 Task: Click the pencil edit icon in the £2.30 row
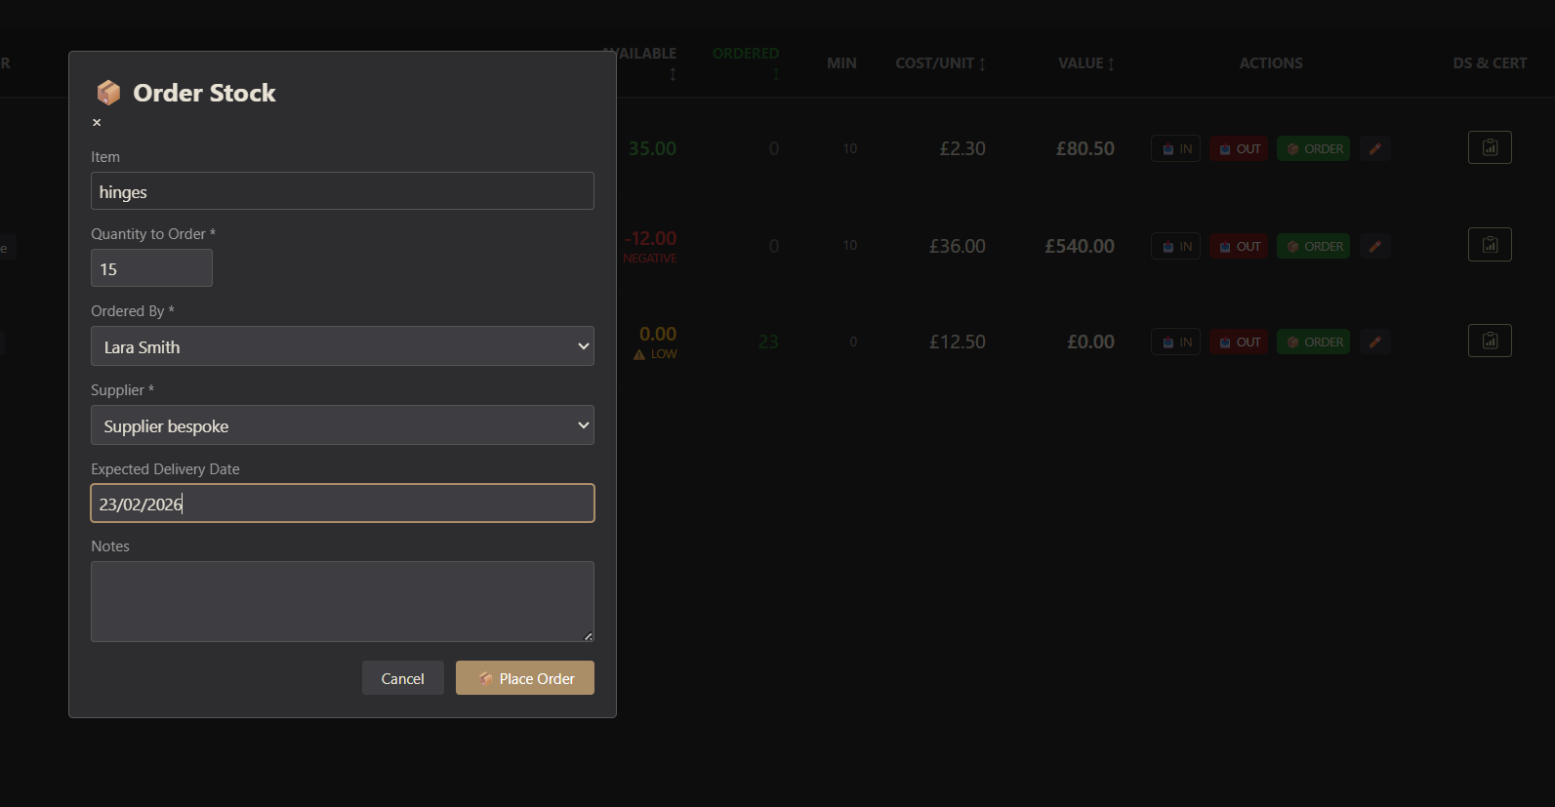[x=1374, y=149]
